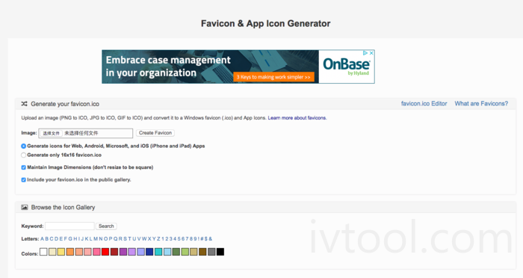Pick the red color swatch

[x=105, y=252]
